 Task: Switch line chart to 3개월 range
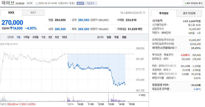[x=35, y=37]
